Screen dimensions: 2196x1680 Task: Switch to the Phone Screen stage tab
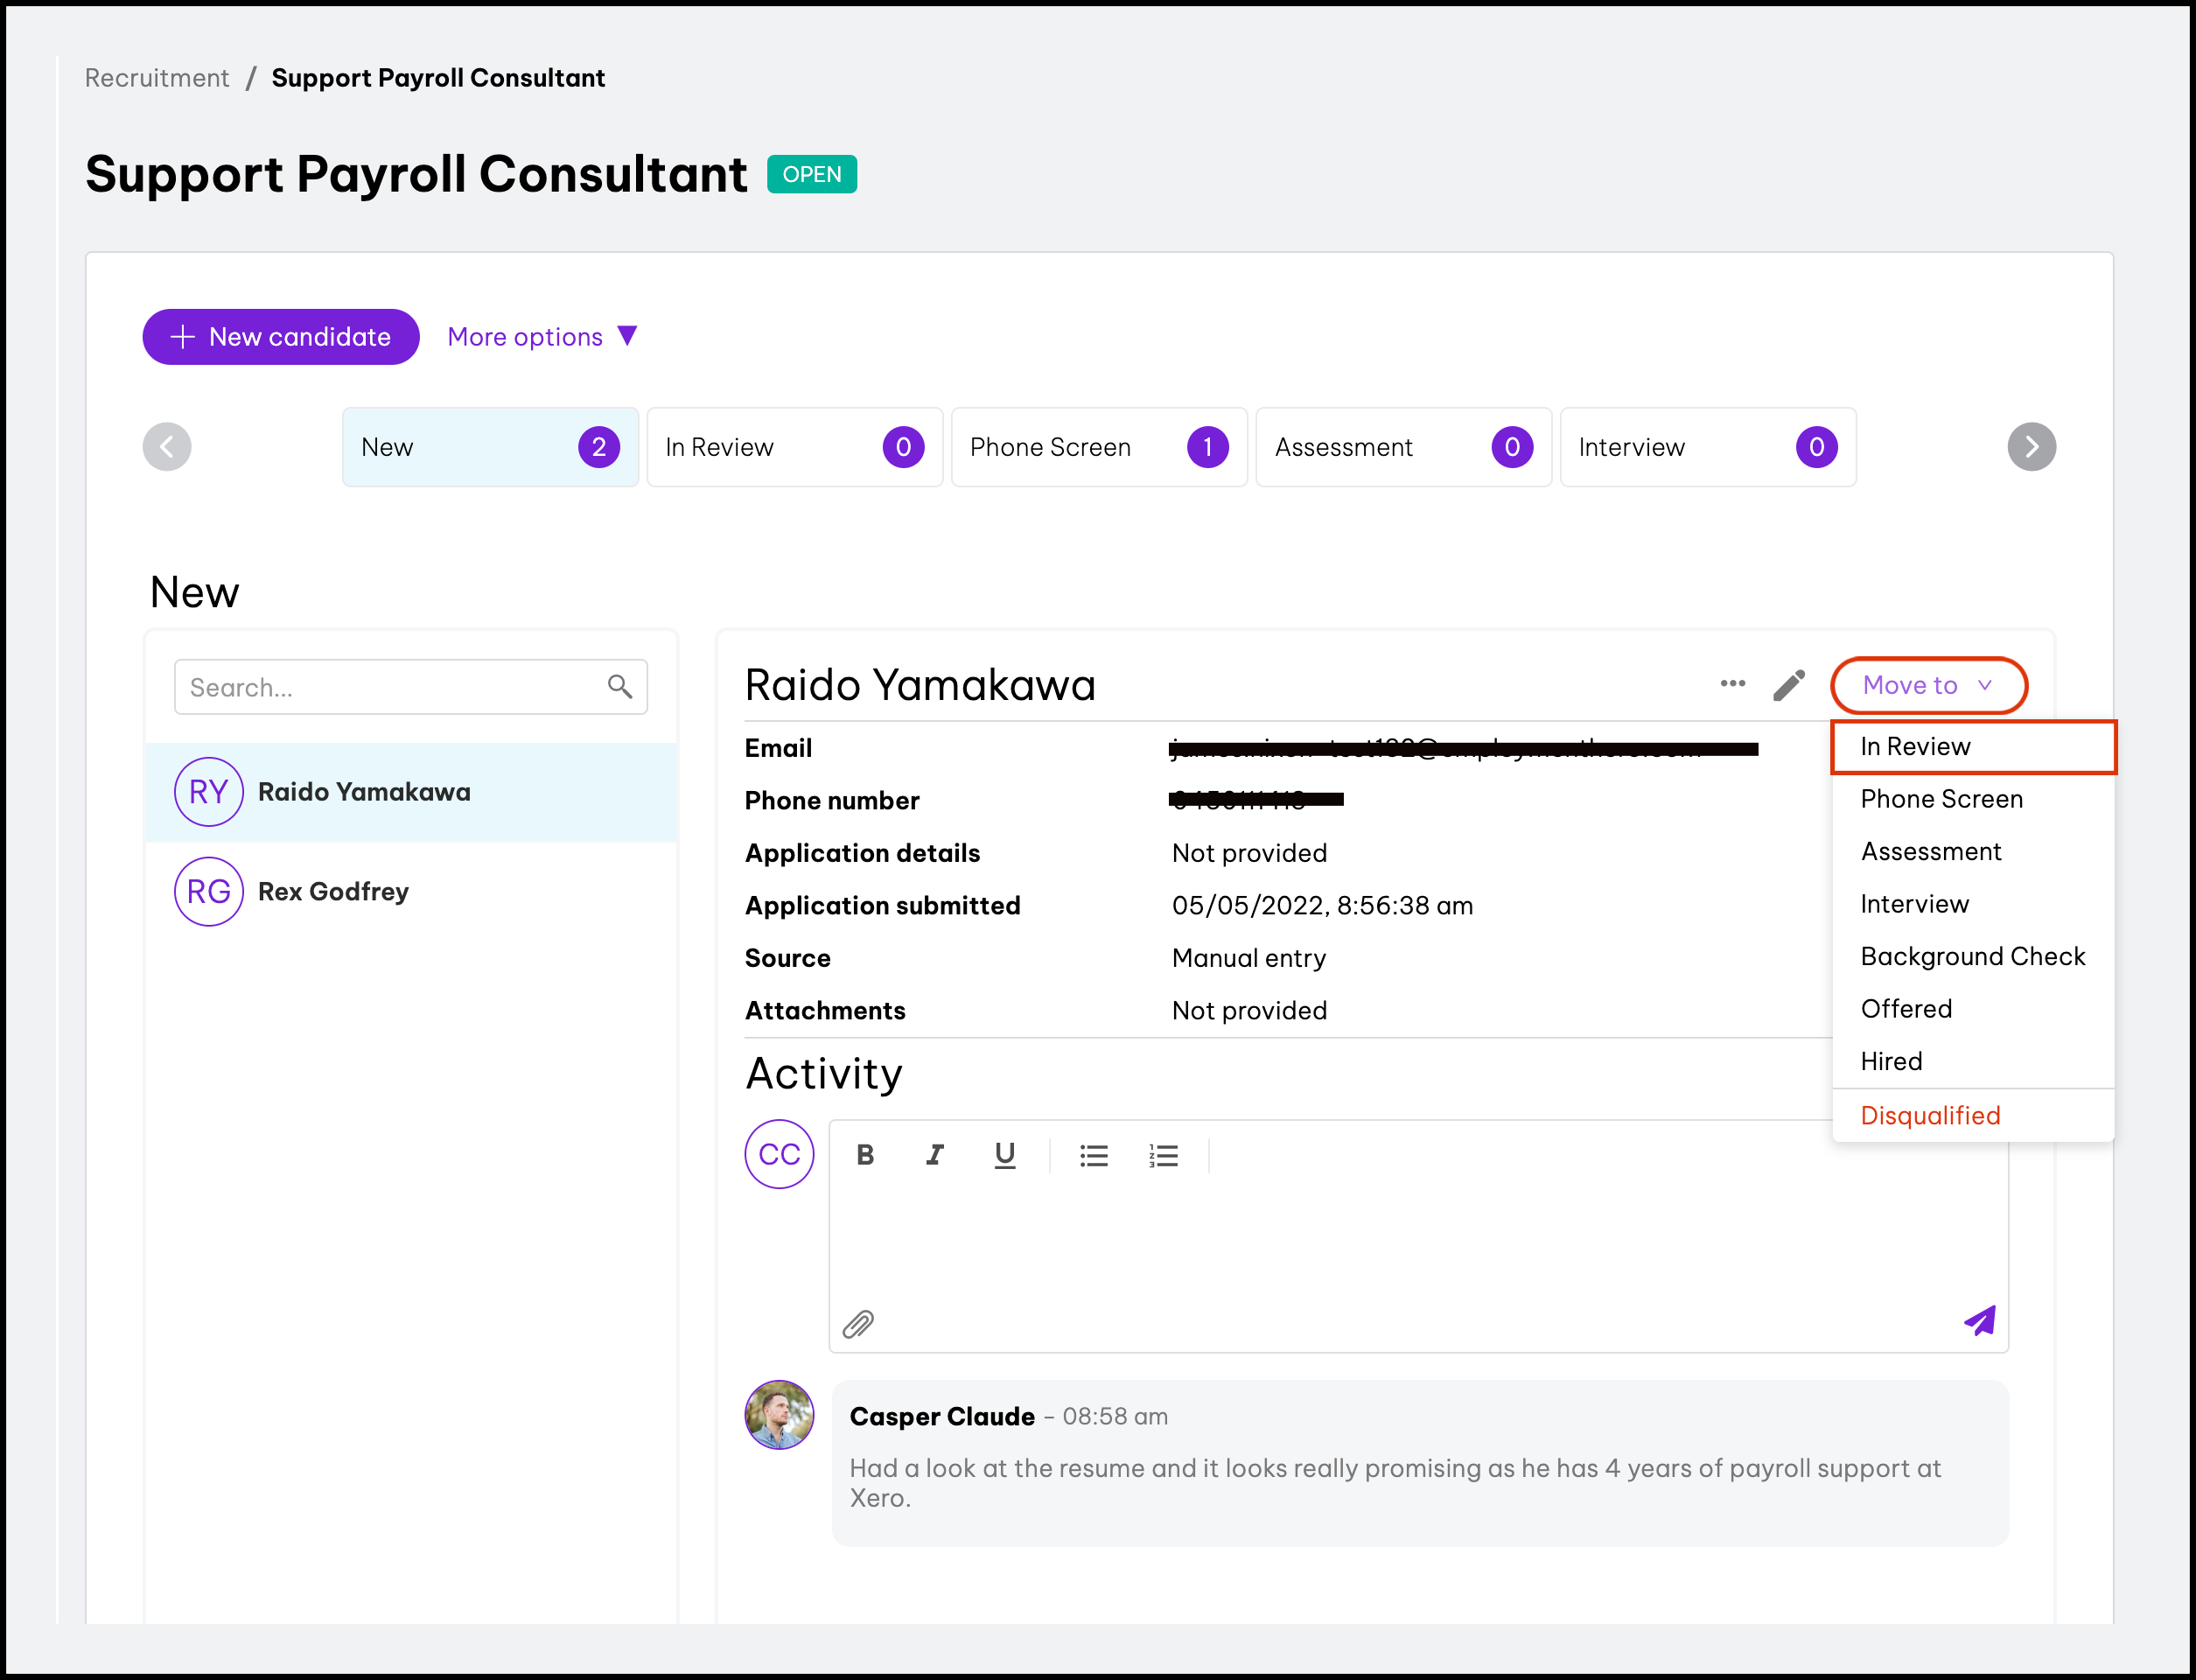[x=1098, y=447]
